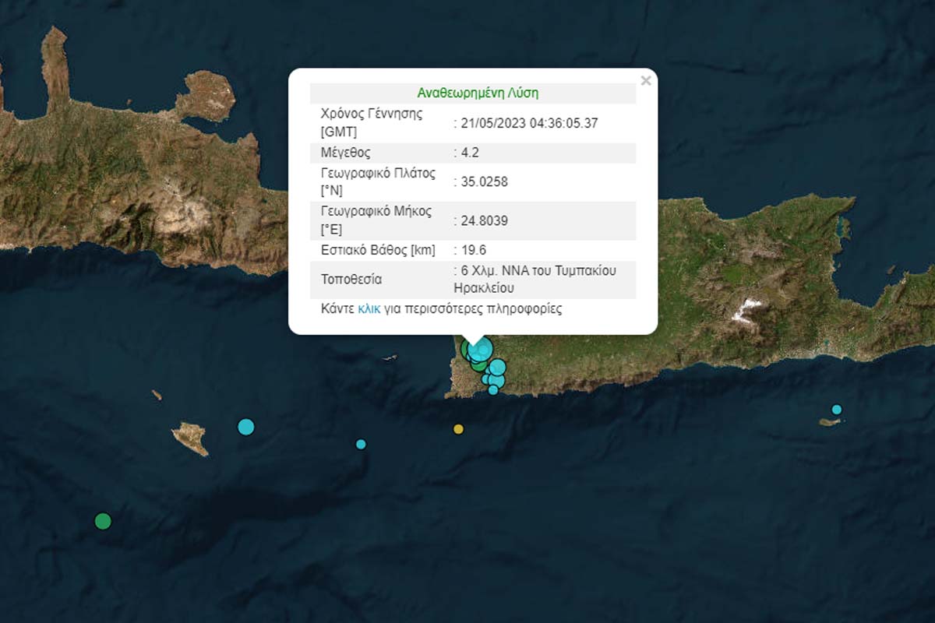Select the largest cyan marker under the popup pointer
The image size is (935, 623).
pyautogui.click(x=480, y=349)
